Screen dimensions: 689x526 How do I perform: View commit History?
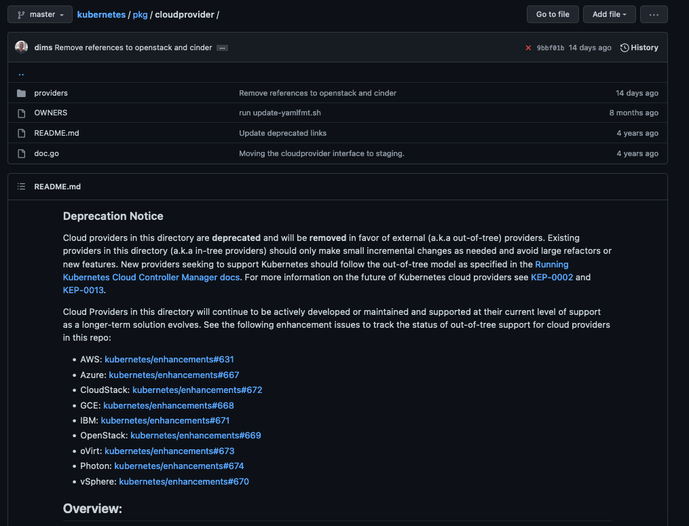coord(639,48)
